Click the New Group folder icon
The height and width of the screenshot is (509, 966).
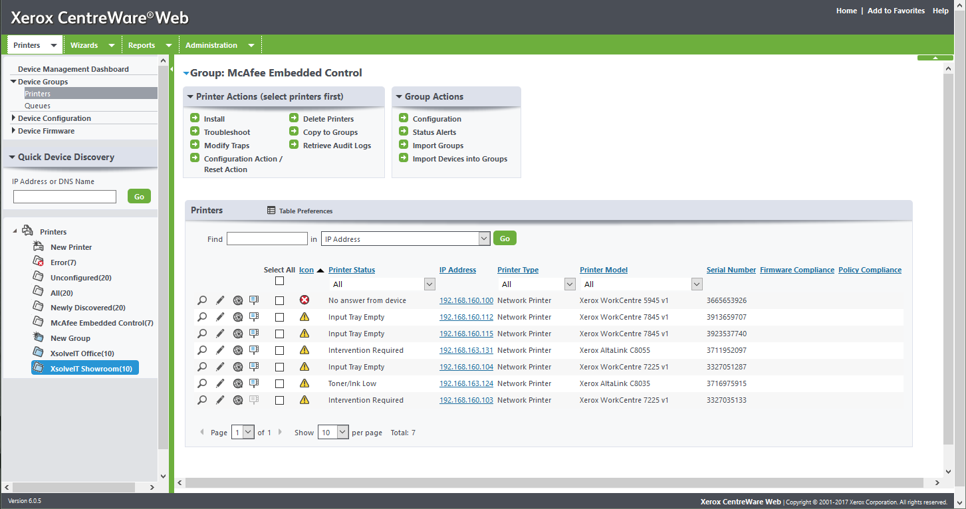click(x=39, y=338)
